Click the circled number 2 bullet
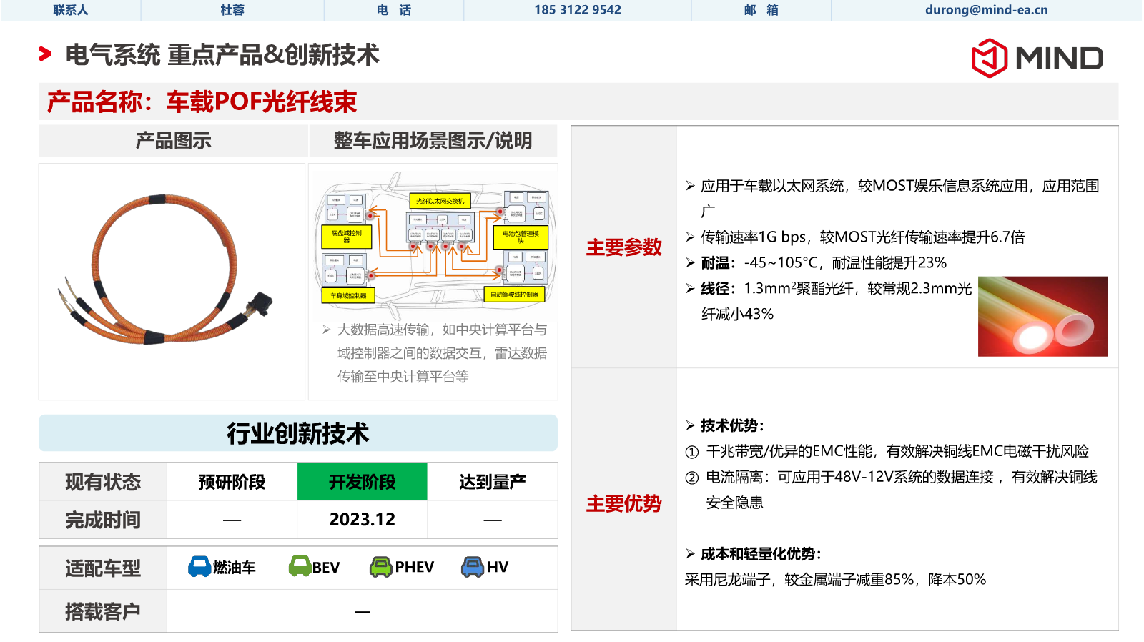This screenshot has height=642, width=1144. click(691, 478)
